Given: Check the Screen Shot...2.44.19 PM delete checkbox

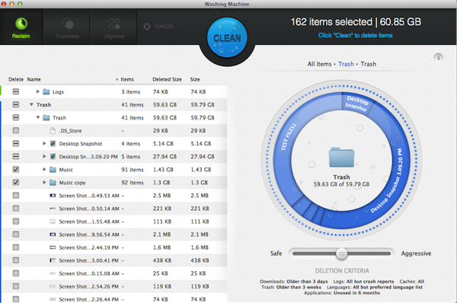Looking at the screenshot, I should pyautogui.click(x=16, y=247).
